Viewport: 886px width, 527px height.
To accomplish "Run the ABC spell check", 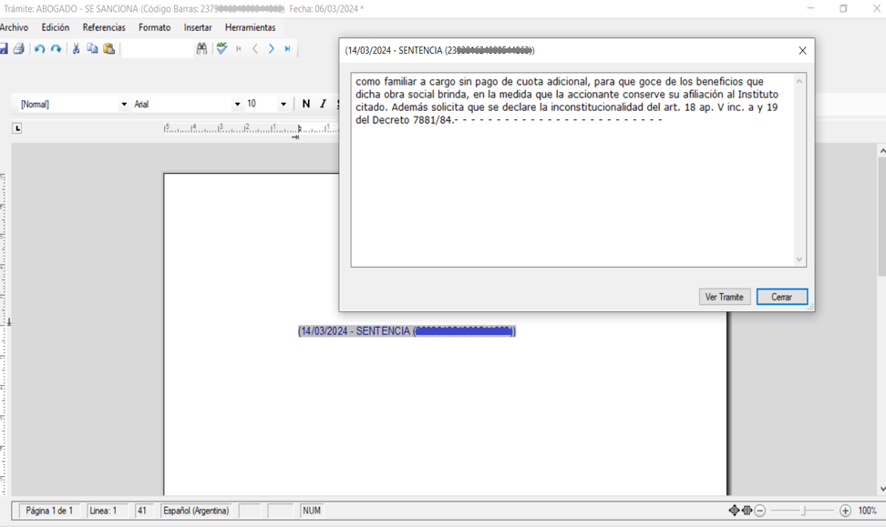I will click(221, 49).
